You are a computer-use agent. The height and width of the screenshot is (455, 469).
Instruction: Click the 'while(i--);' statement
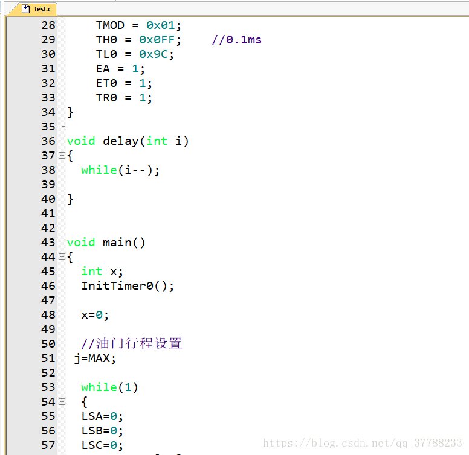(120, 170)
